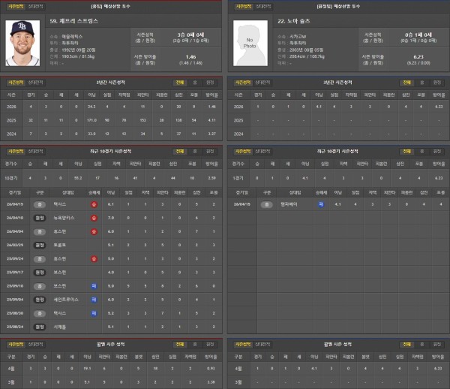Screen dimensions: 450x389
Task: Click the red win badge in the 26/04/10 row
Action: tap(94, 217)
